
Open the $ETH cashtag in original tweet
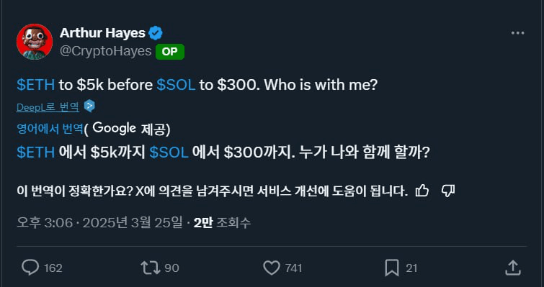[x=36, y=85]
